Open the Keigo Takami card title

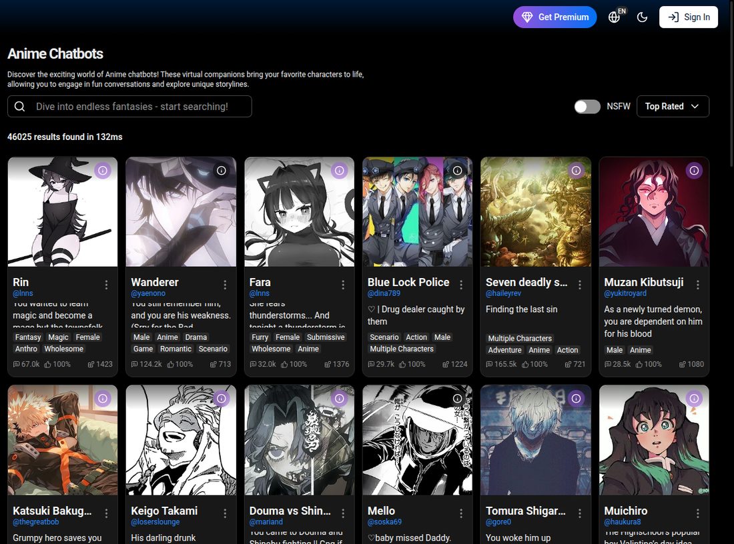click(164, 511)
